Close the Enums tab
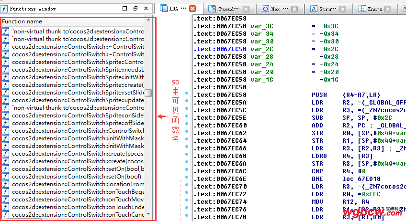 click(388, 9)
